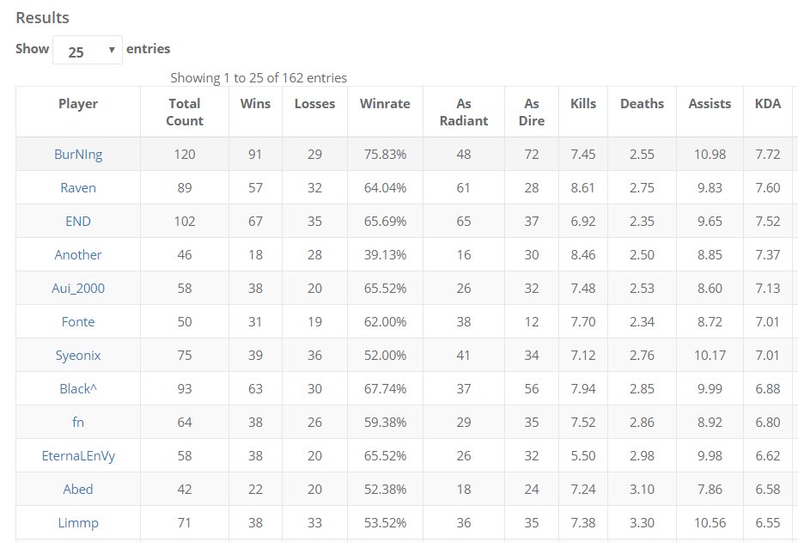The image size is (798, 542).
Task: Open Raven player link
Action: click(x=78, y=188)
